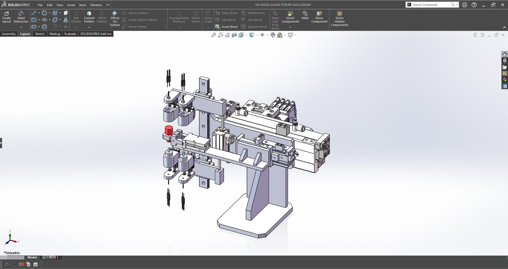Pin the menu bar with the pushpin

click(x=107, y=5)
